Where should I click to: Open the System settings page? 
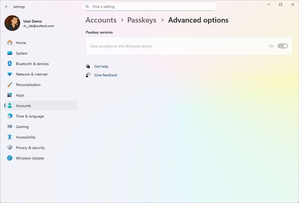22,53
